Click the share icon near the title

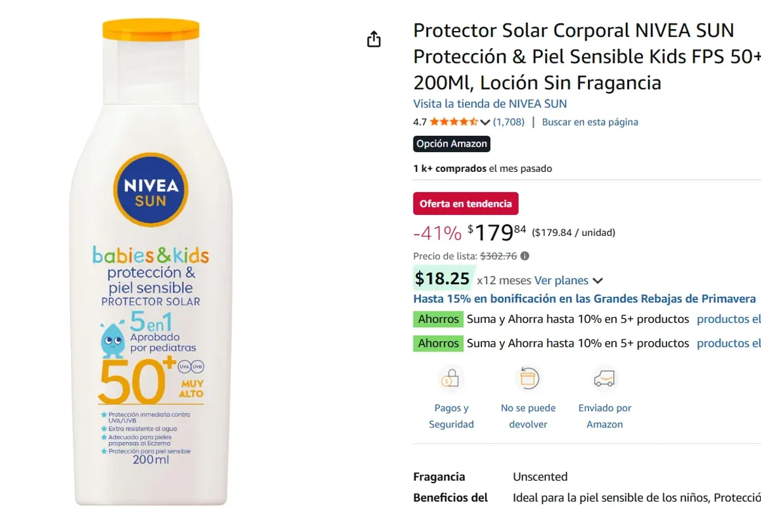374,39
